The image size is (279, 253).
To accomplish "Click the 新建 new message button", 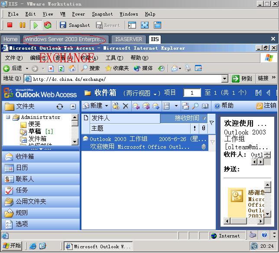I will 93,106.
